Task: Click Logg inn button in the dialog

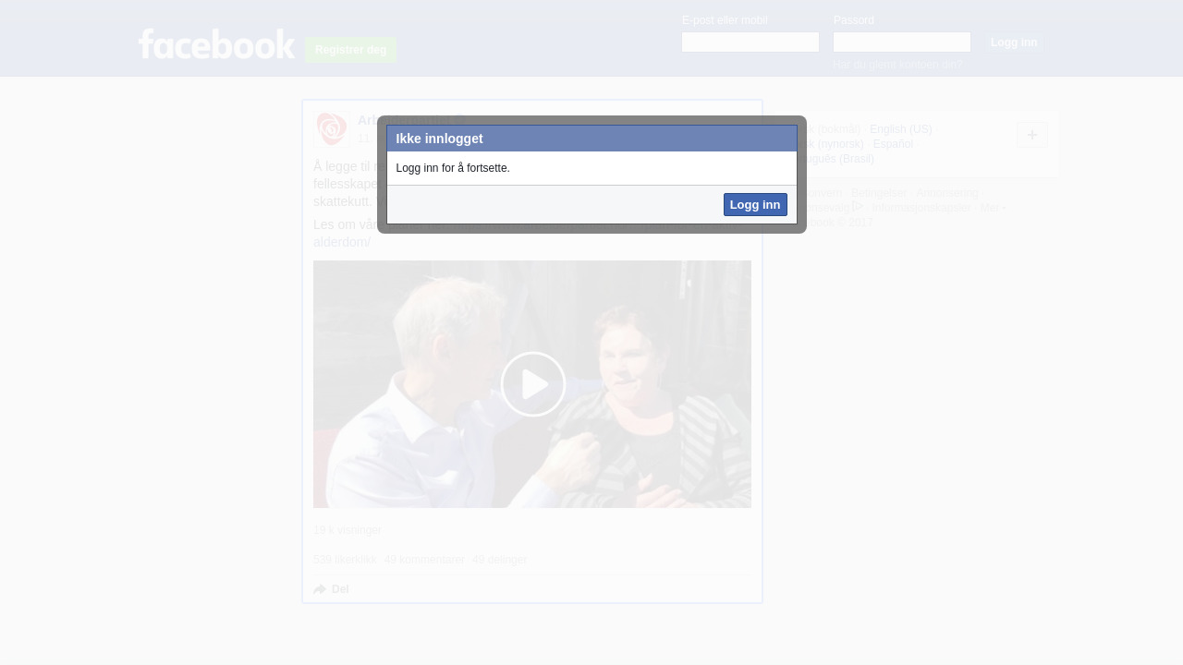Action: pyautogui.click(x=754, y=204)
